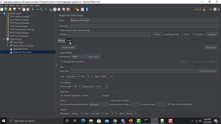Toggle the Regular exp checkbox

coord(207,62)
